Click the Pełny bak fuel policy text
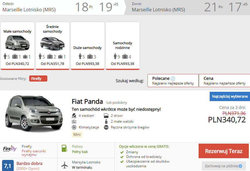This screenshot has height=171, width=250. click(x=80, y=152)
